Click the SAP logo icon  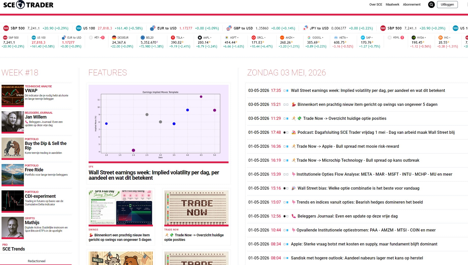pos(363,38)
